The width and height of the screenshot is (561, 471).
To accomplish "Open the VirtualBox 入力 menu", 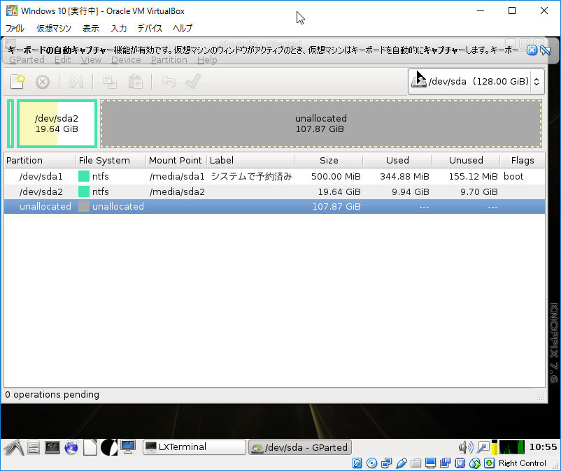I will 119,28.
